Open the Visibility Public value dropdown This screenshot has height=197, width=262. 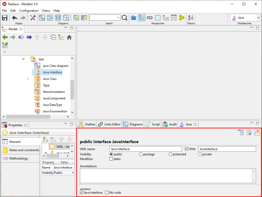(73, 173)
